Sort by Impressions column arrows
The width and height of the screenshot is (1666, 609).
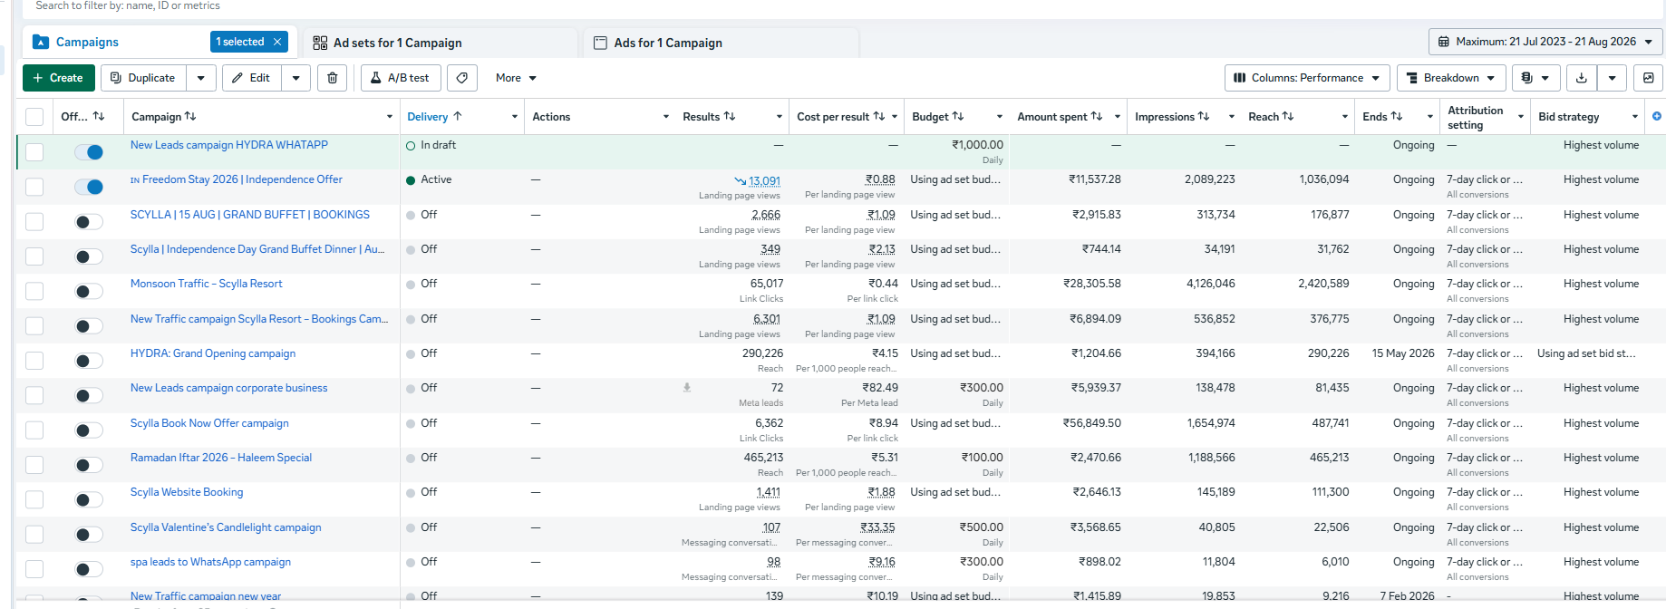pyautogui.click(x=1204, y=116)
